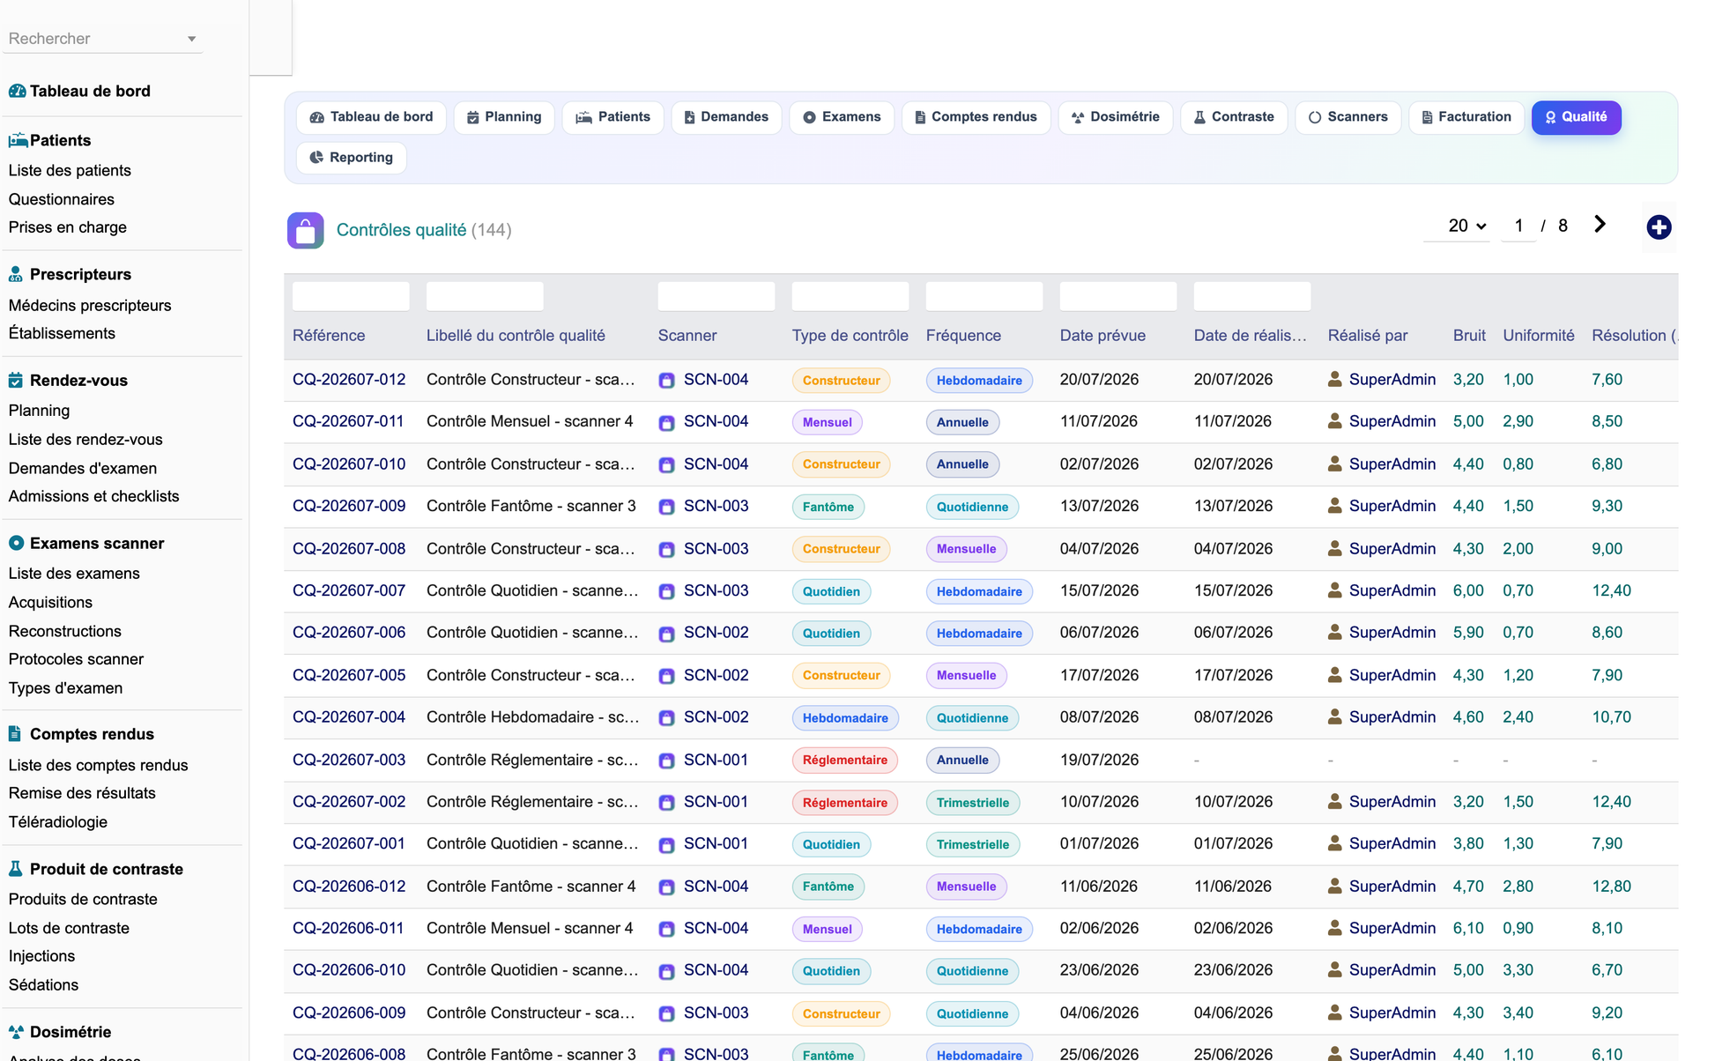Click the Comptes rendus document icon in sidebar

(15, 733)
